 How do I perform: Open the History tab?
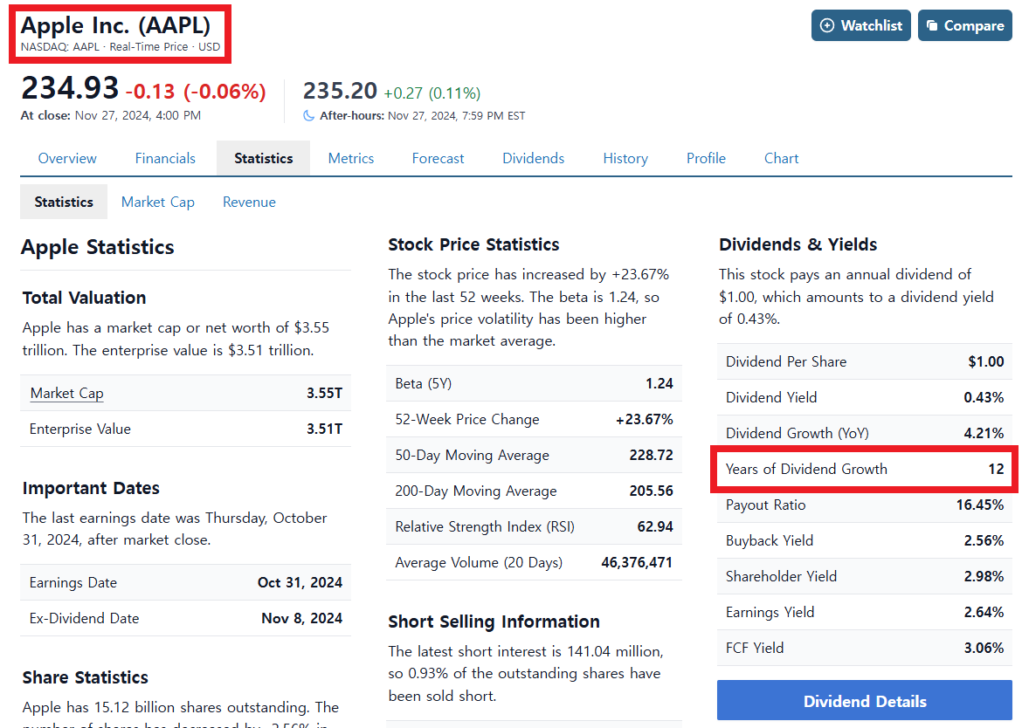[x=625, y=158]
